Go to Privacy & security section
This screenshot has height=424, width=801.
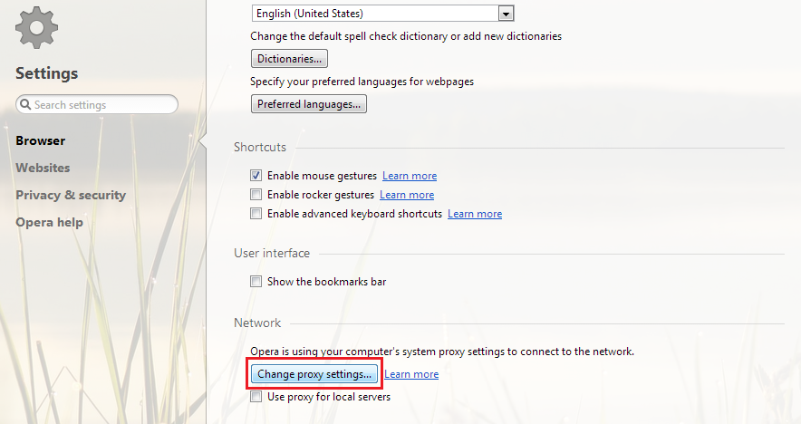pos(71,195)
